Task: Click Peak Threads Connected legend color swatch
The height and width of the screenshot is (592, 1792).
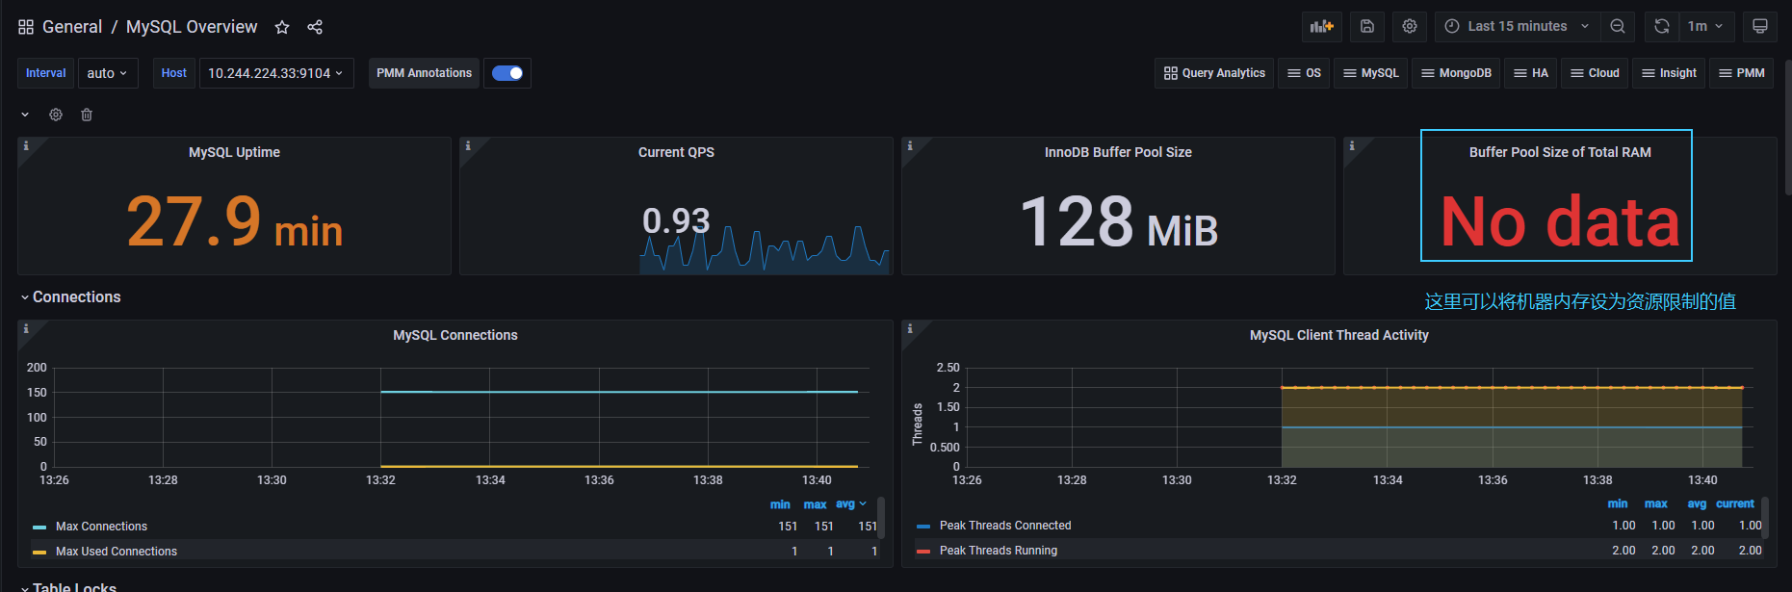Action: coord(923,527)
